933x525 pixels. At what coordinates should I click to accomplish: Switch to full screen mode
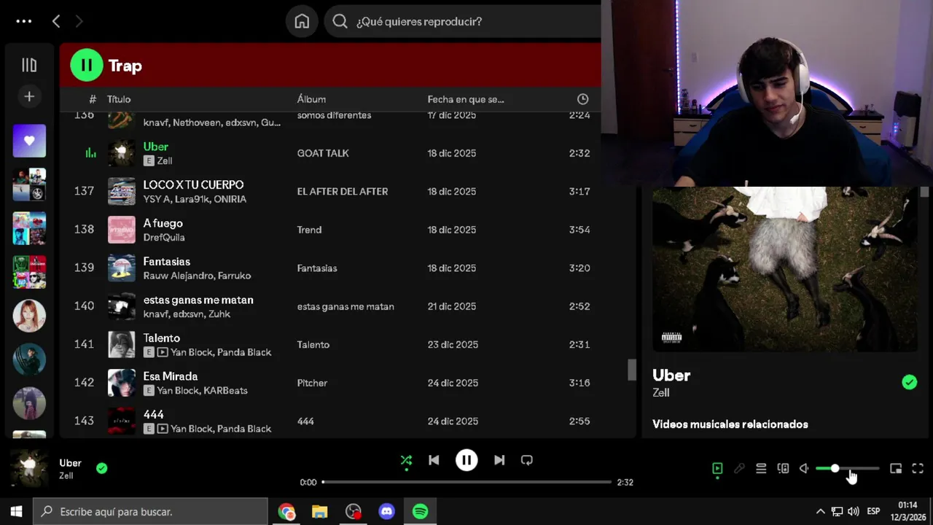pos(918,469)
